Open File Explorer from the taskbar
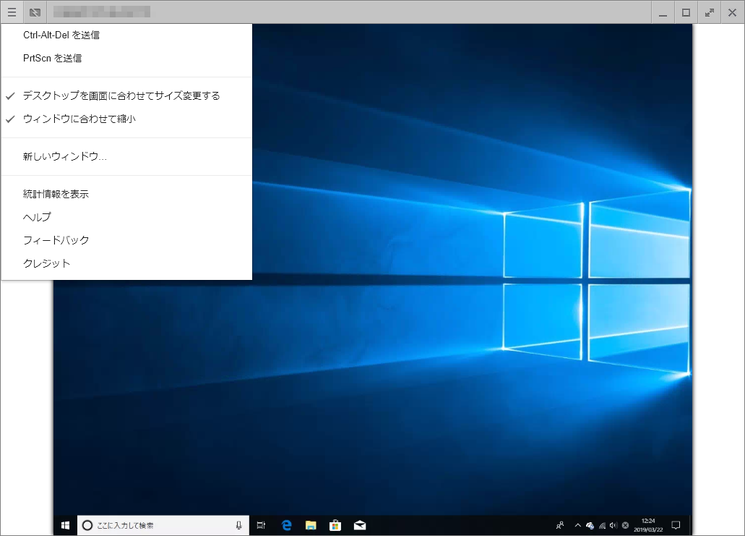 point(311,525)
